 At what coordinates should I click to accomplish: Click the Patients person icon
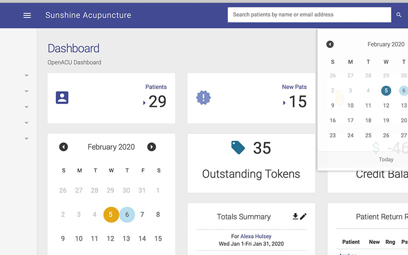tap(62, 97)
